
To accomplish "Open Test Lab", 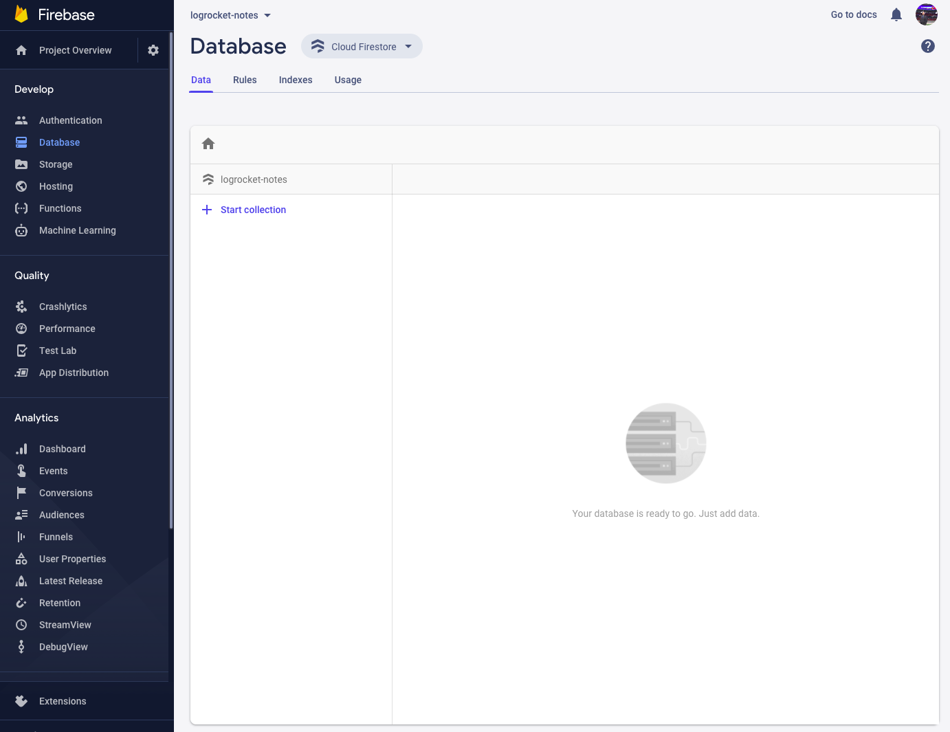I will tap(57, 351).
